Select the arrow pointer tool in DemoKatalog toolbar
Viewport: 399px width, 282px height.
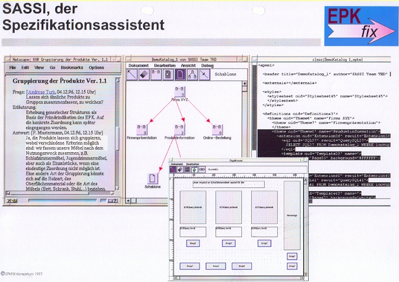(132, 74)
